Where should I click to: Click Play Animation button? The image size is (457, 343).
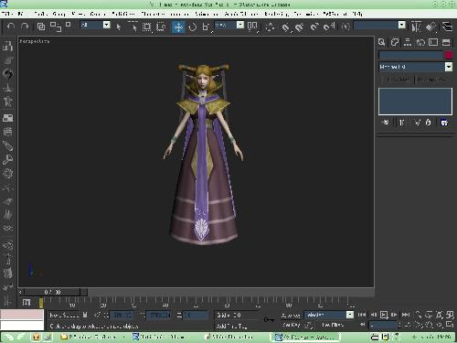tap(384, 315)
